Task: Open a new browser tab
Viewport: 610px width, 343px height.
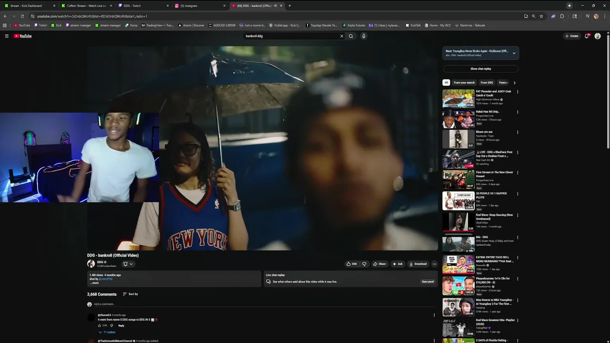Action: (x=289, y=6)
